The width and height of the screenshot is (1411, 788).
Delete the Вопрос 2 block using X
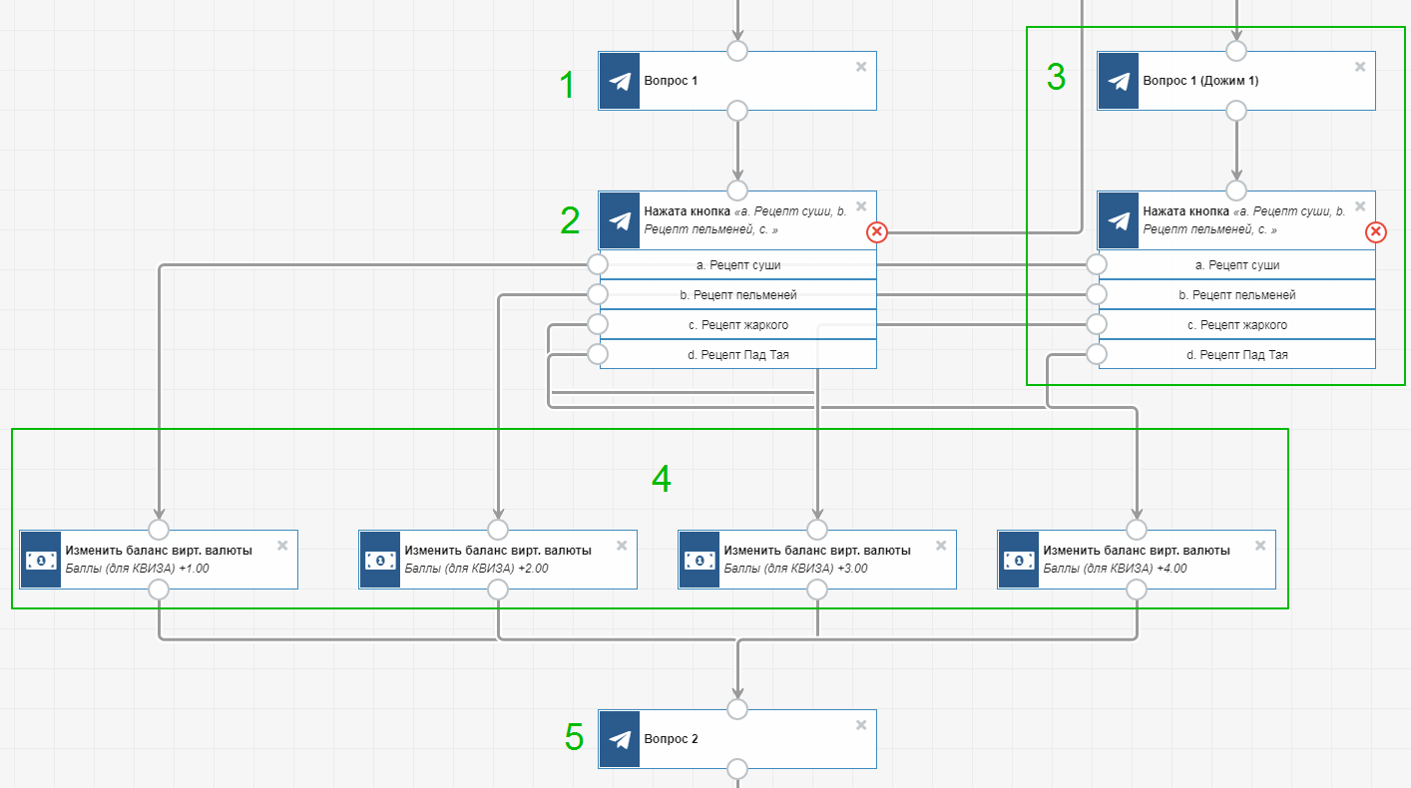click(x=861, y=725)
